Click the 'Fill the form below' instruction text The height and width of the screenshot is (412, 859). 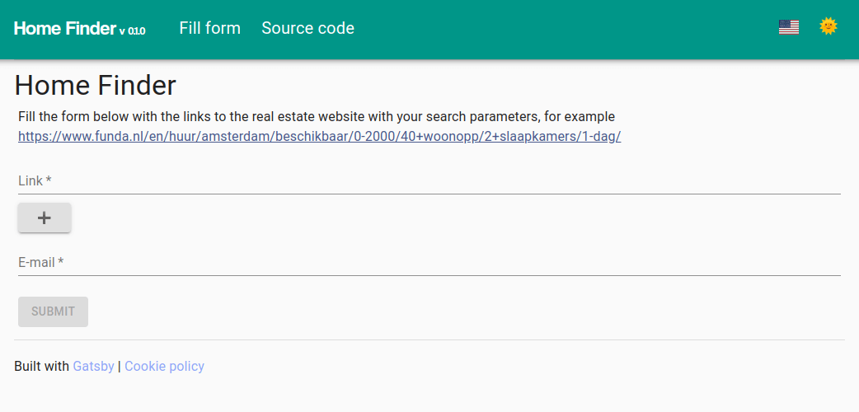pos(316,116)
